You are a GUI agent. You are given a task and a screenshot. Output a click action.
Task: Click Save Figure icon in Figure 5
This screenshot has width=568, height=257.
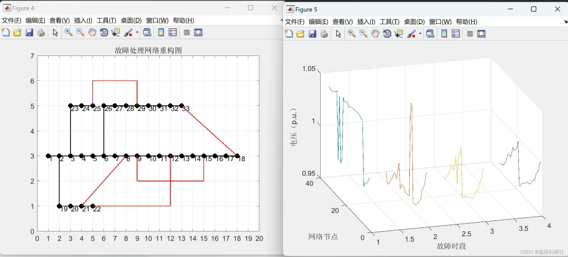[312, 34]
